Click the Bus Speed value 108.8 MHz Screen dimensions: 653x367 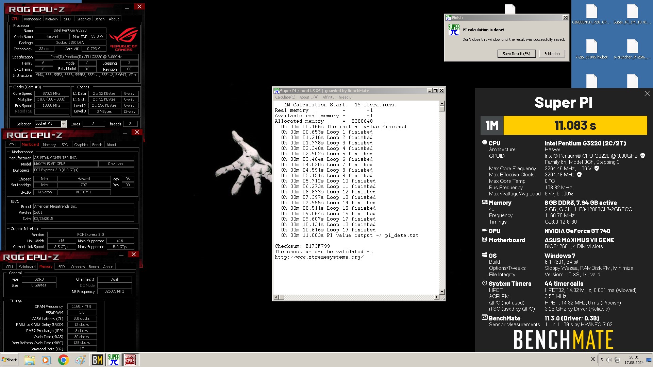pyautogui.click(x=51, y=106)
